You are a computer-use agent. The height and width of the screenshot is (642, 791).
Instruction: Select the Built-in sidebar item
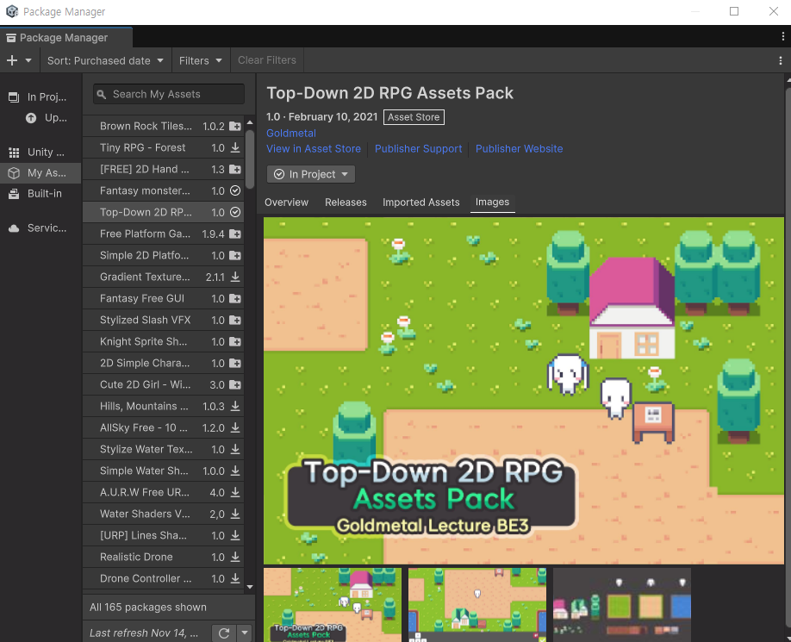pyautogui.click(x=40, y=193)
